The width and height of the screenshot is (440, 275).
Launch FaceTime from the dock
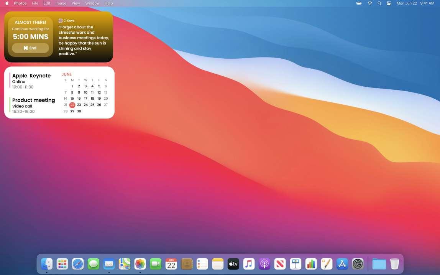pos(156,264)
